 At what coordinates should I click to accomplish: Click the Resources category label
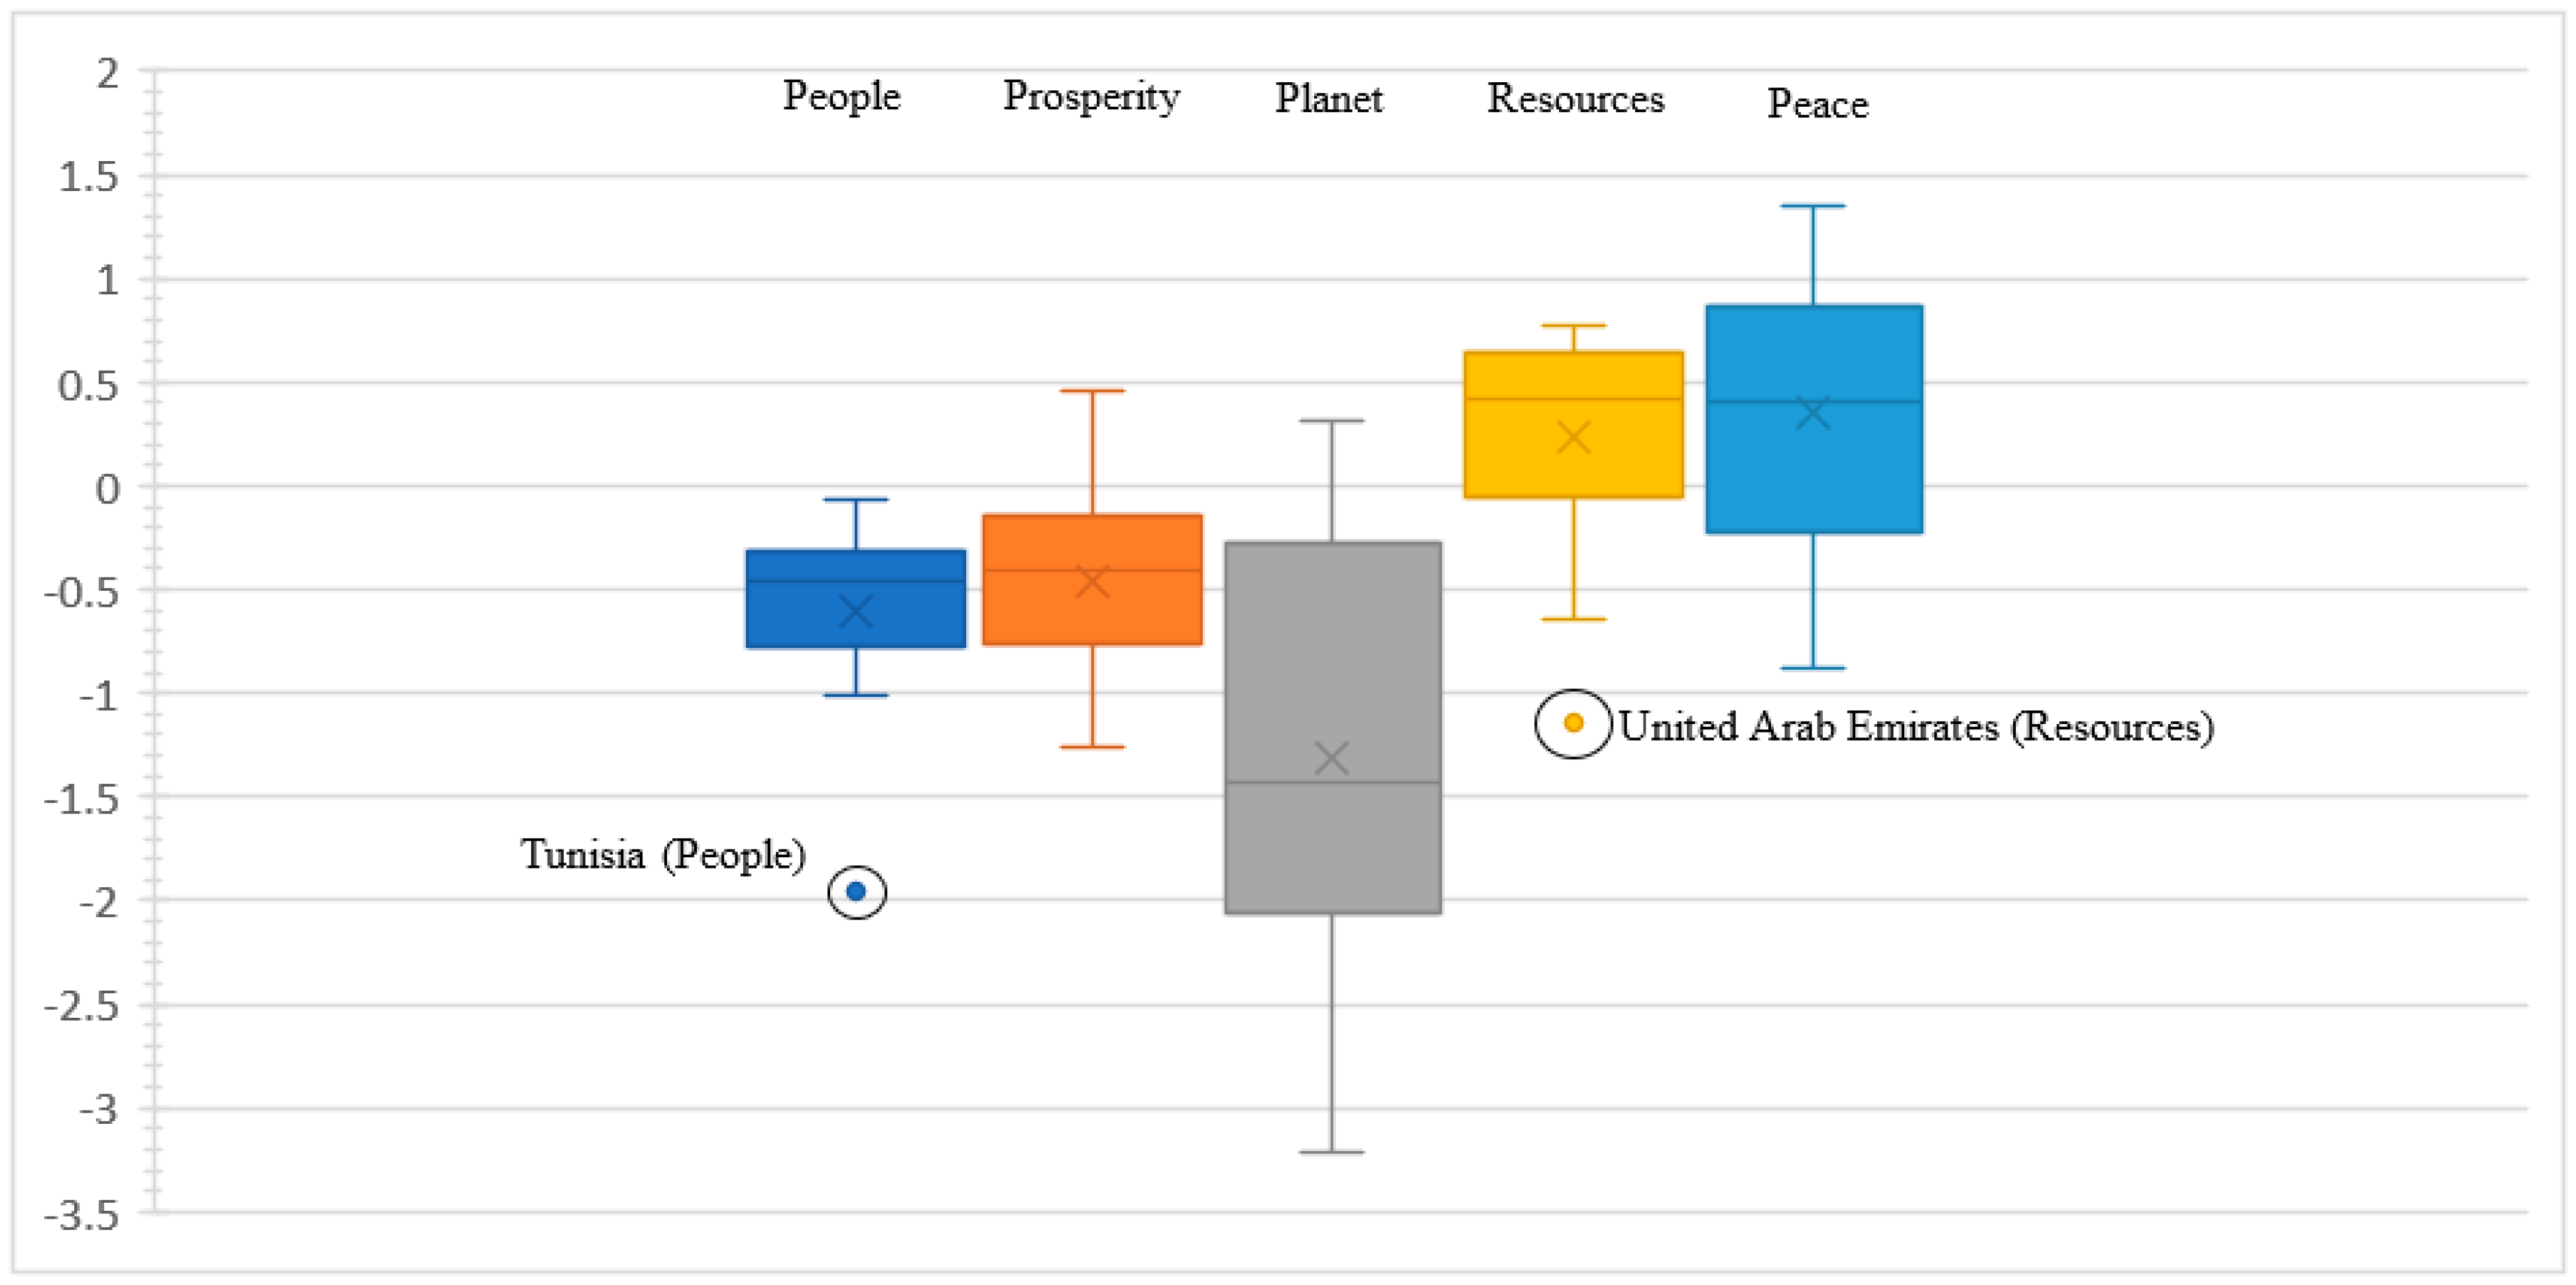pos(1575,98)
